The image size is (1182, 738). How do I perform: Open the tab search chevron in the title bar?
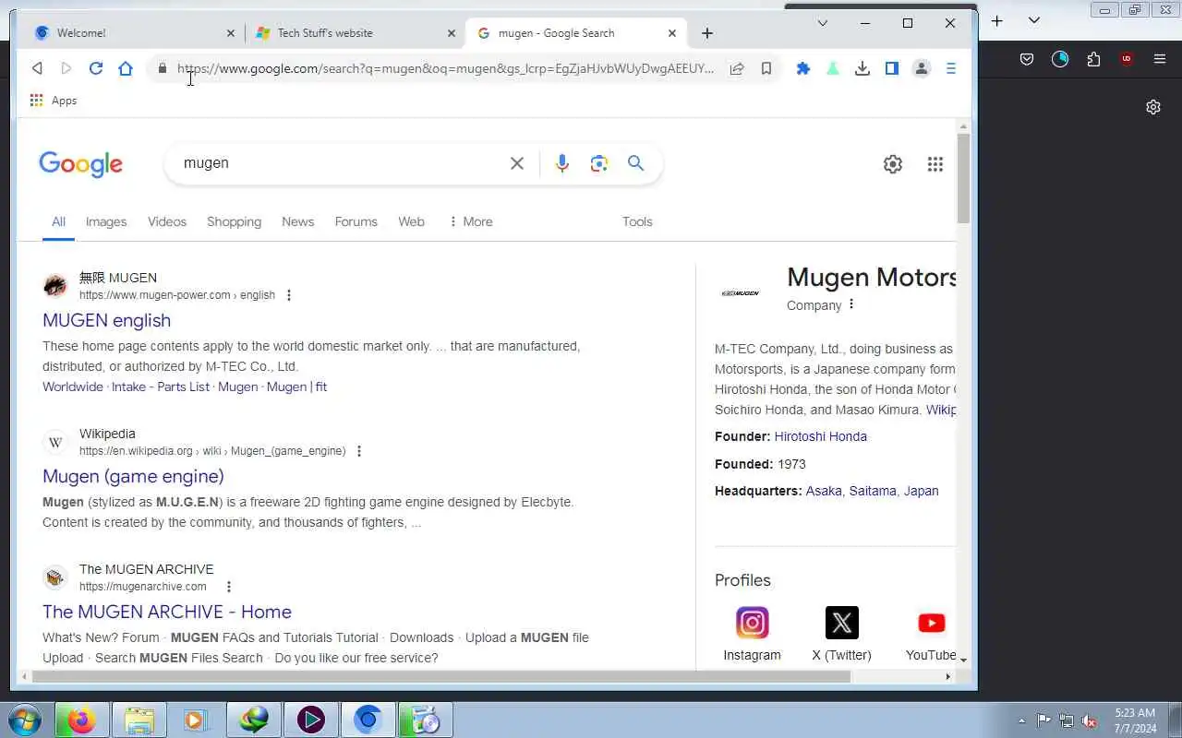pyautogui.click(x=822, y=23)
